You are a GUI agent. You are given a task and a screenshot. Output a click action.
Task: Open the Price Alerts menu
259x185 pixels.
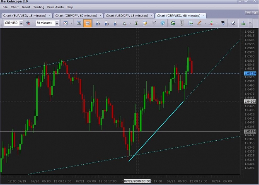point(56,7)
